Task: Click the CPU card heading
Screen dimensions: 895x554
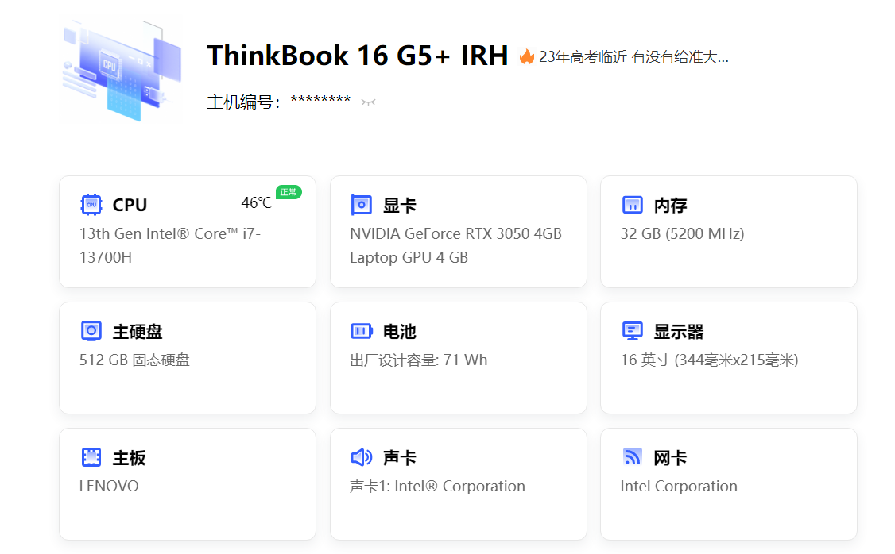Action: pyautogui.click(x=130, y=205)
